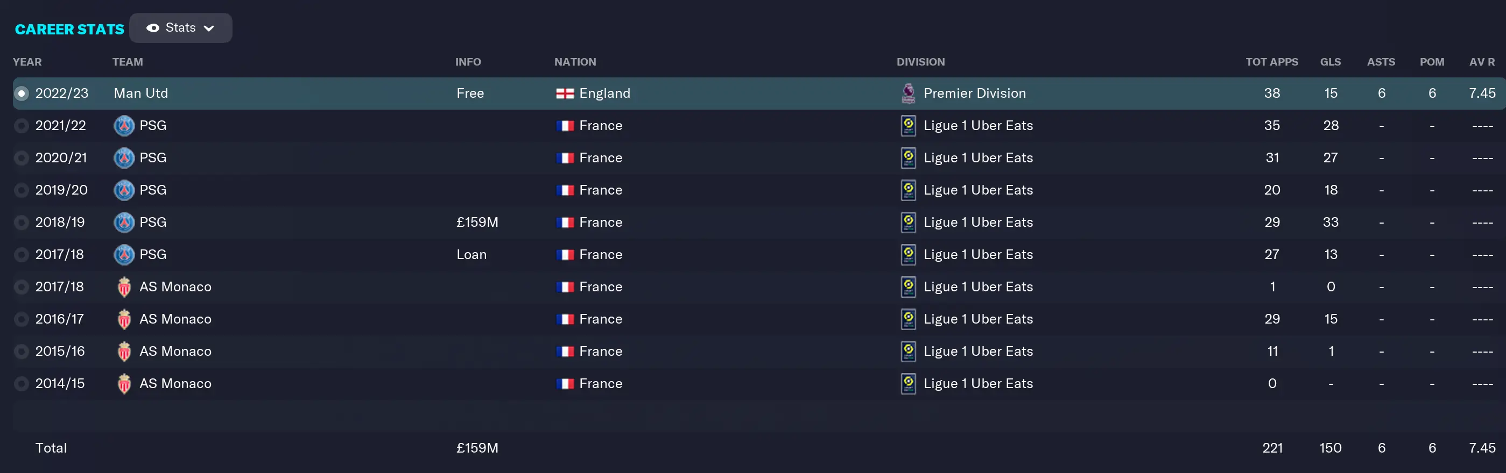This screenshot has width=1506, height=473.
Task: Click the eye icon on Stats selector
Action: [152, 28]
